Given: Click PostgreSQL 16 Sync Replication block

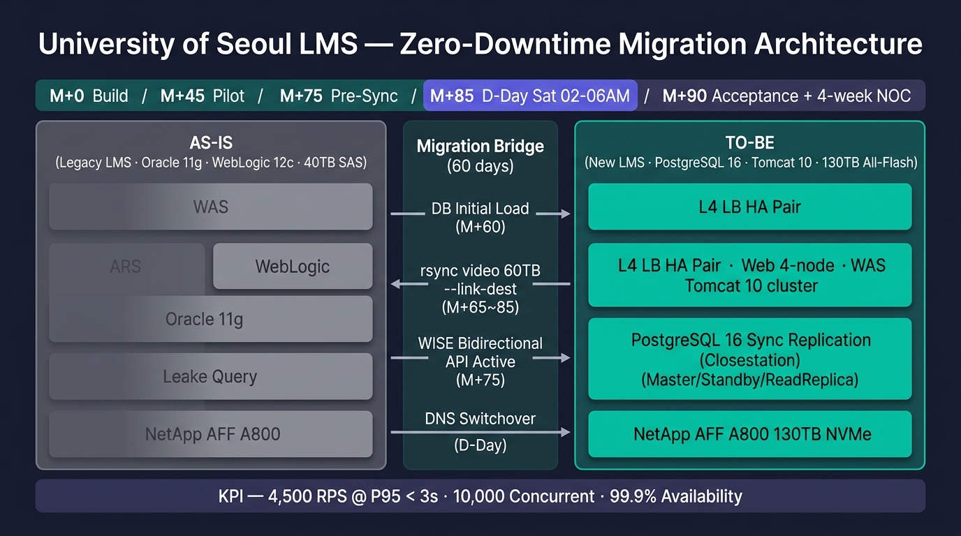Looking at the screenshot, I should [750, 359].
